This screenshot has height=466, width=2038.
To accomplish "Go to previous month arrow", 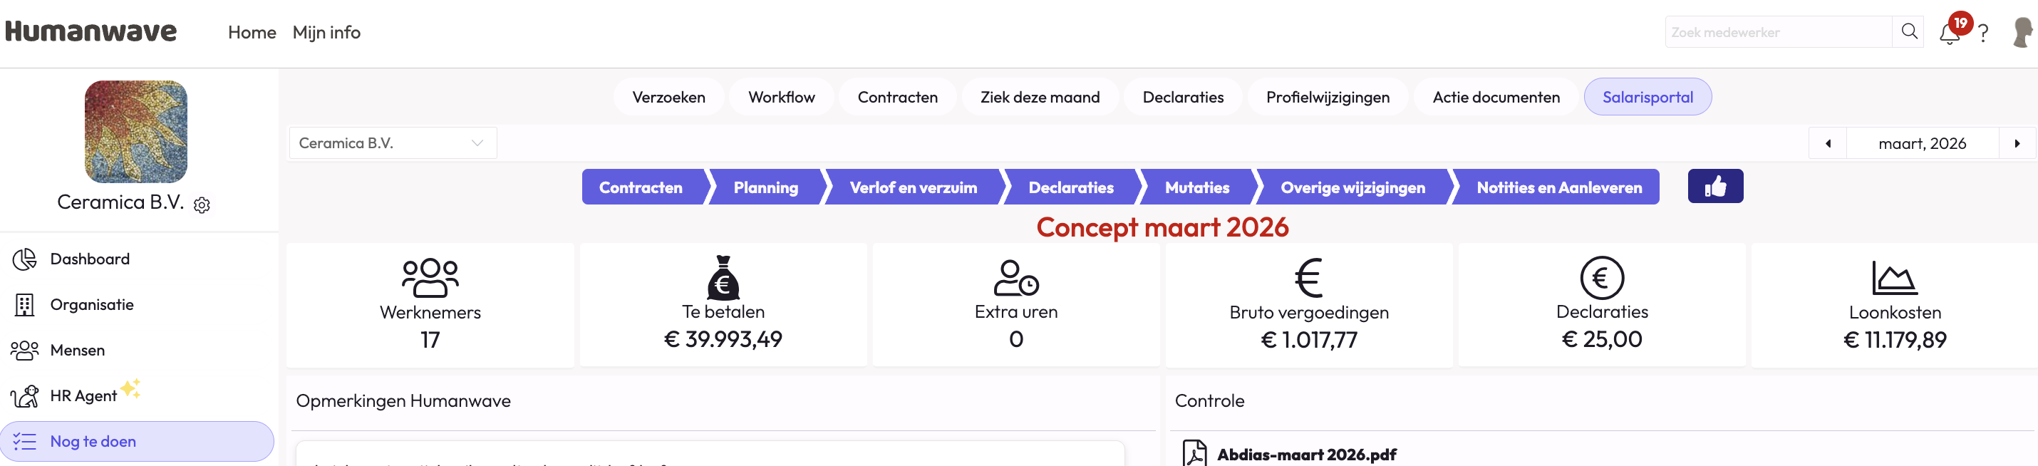I will click(1828, 144).
